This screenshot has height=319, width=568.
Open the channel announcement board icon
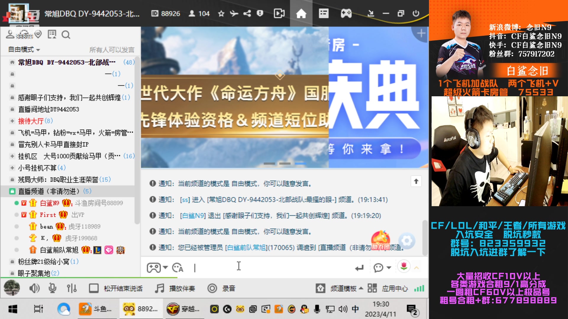[52, 35]
